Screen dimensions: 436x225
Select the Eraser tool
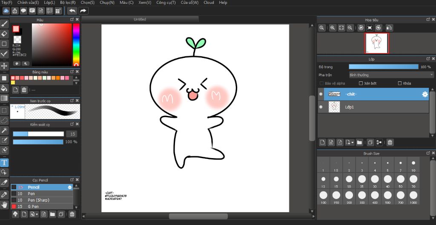click(x=4, y=34)
